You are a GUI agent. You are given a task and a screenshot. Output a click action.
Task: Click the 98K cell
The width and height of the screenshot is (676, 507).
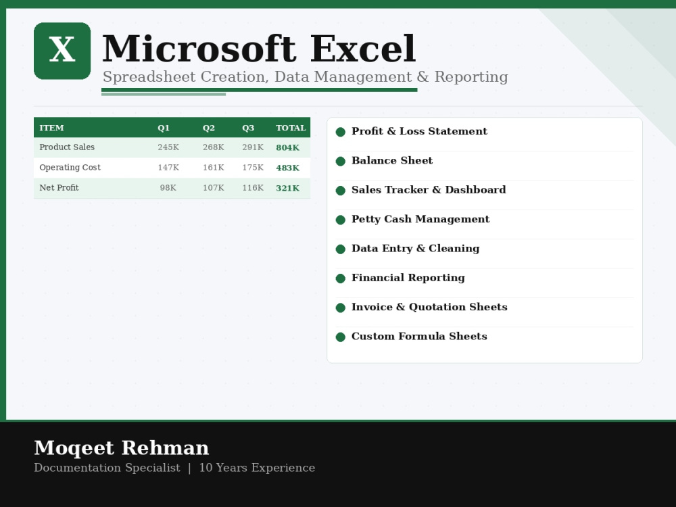point(168,188)
